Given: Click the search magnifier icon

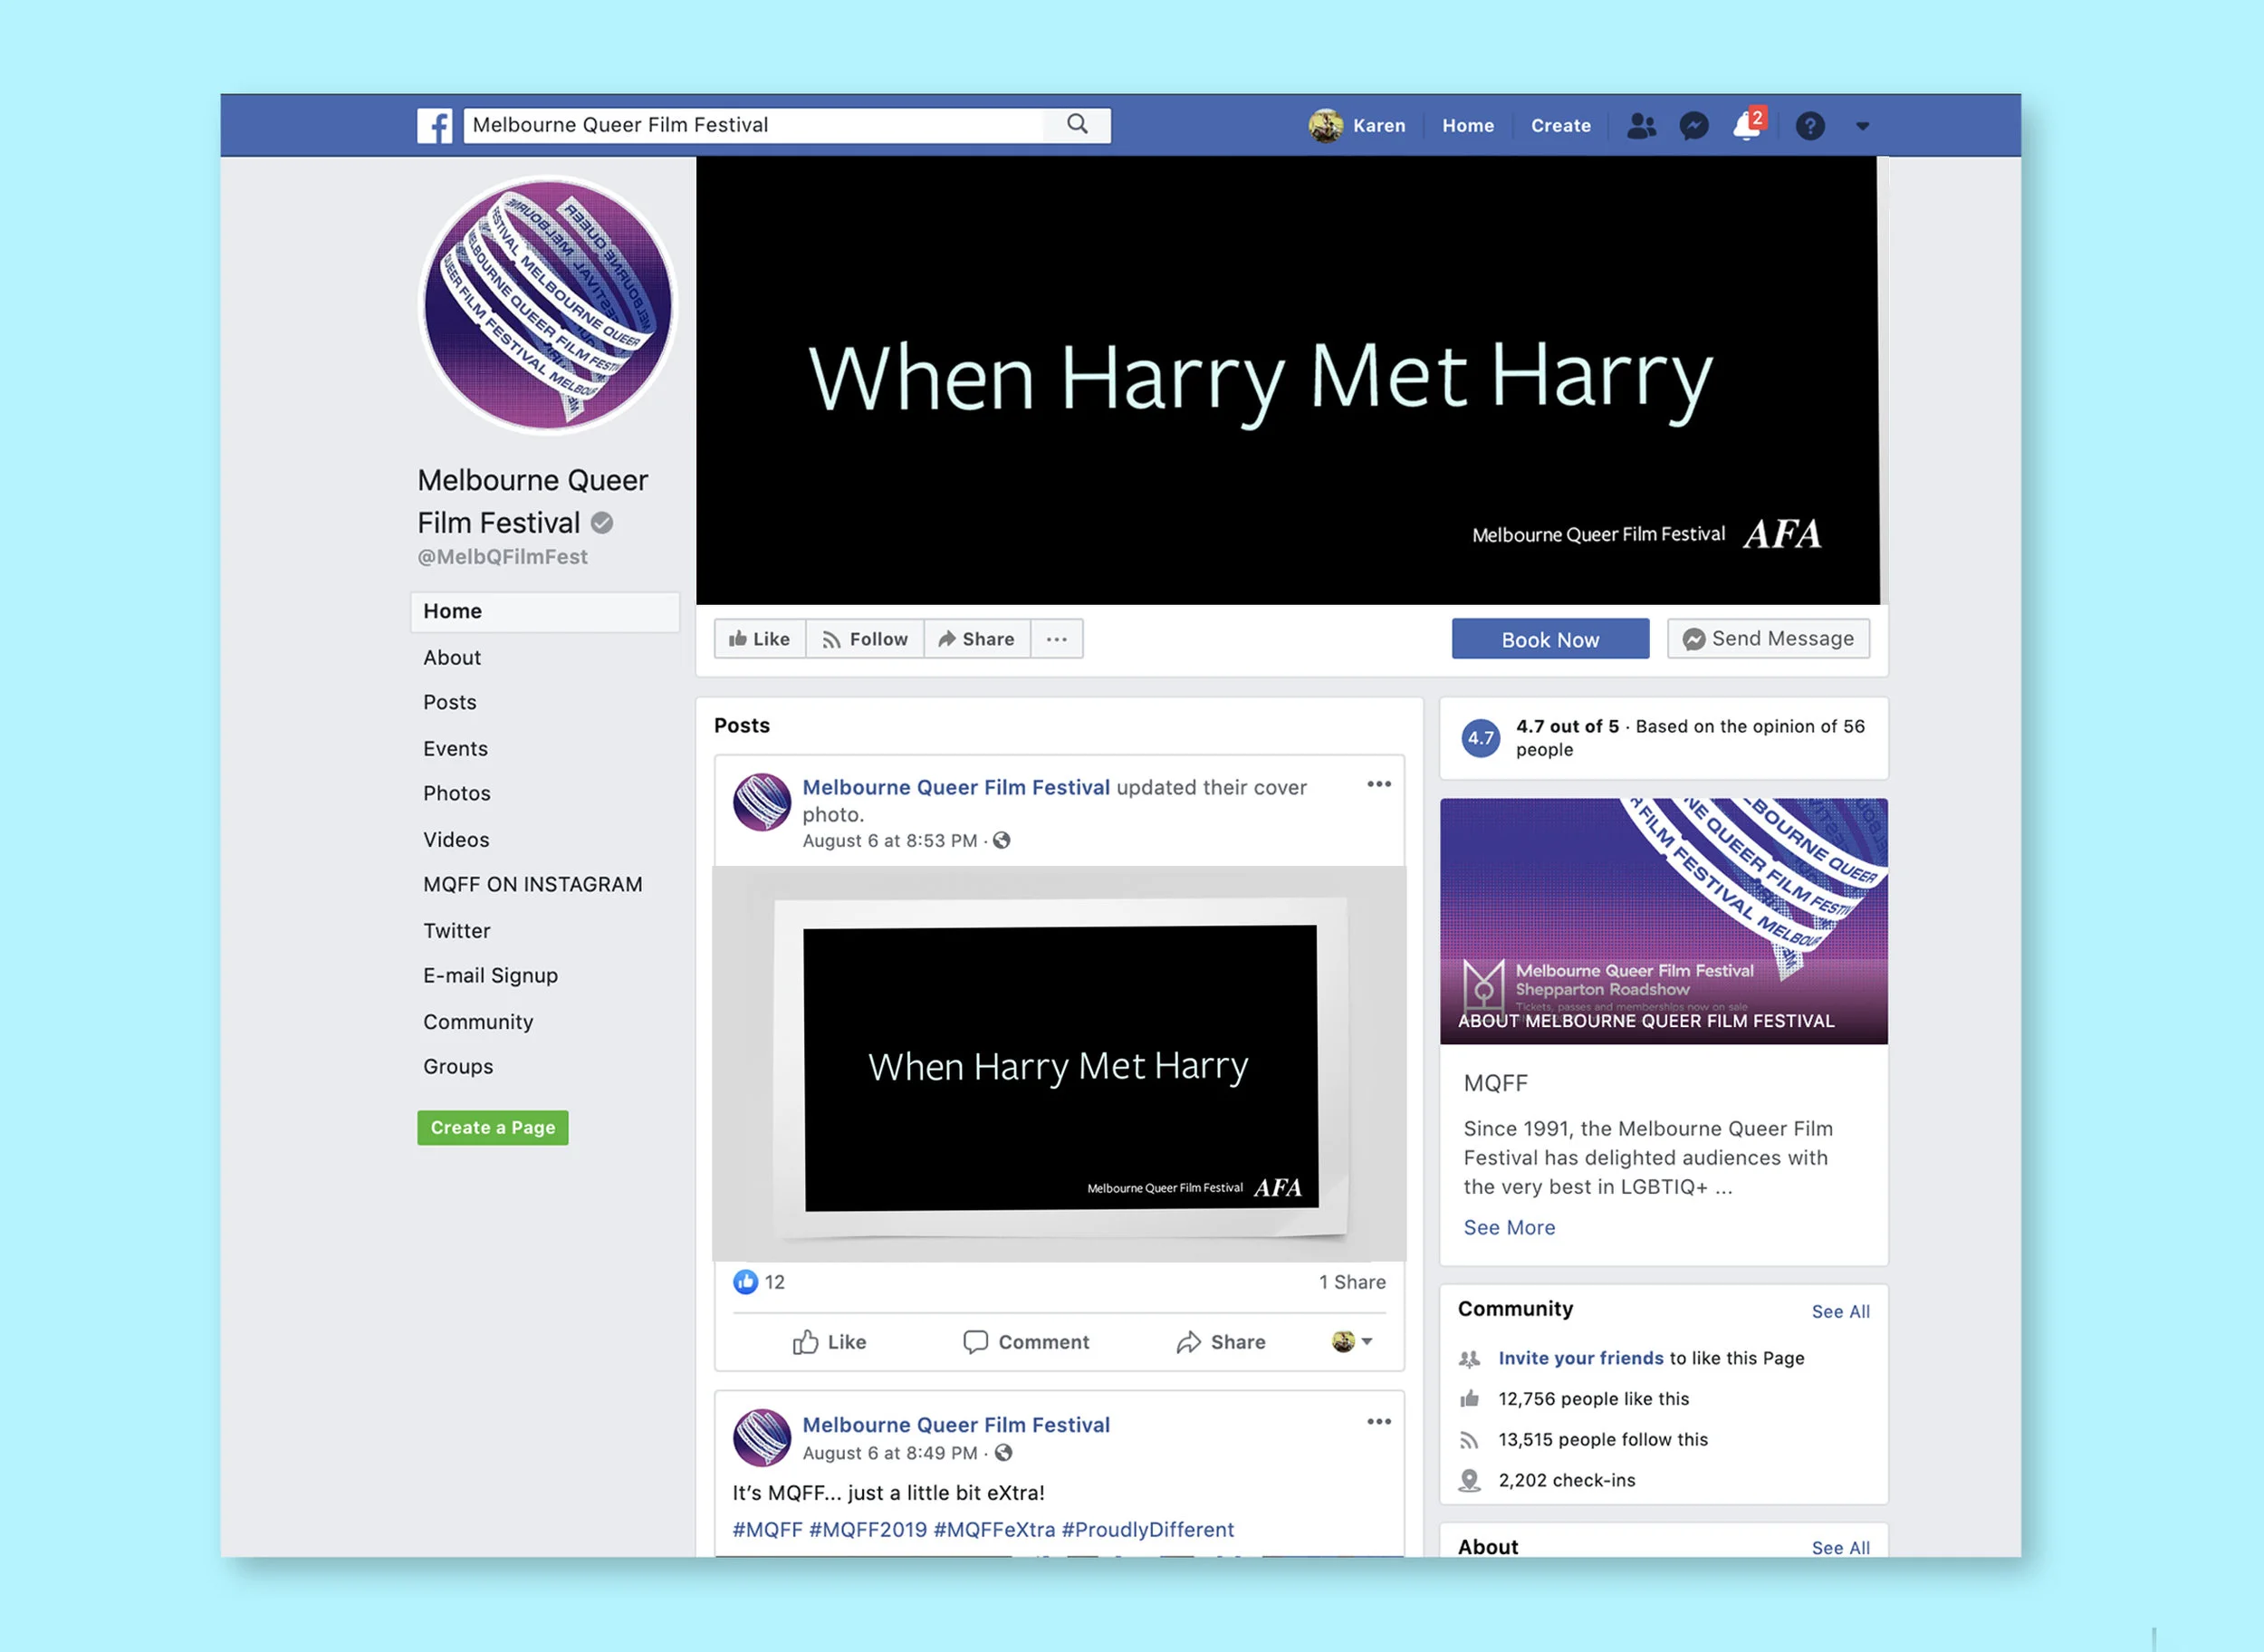Looking at the screenshot, I should click(1076, 124).
